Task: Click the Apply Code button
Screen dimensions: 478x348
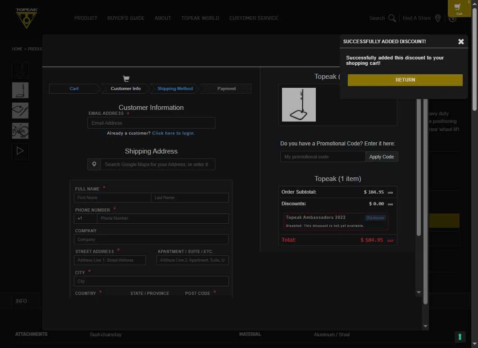Action: (x=381, y=157)
